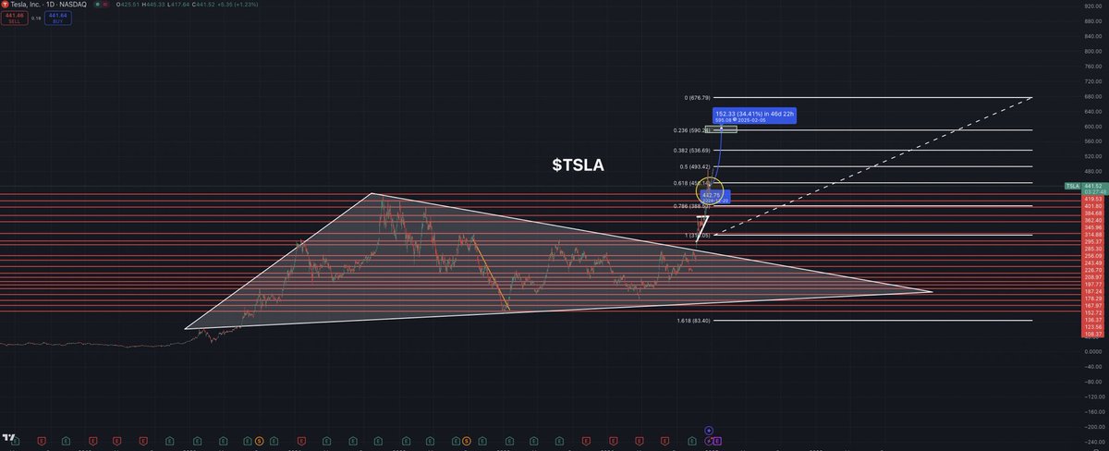
Task: Select the $TSLA text annotation on the chart
Action: point(579,165)
